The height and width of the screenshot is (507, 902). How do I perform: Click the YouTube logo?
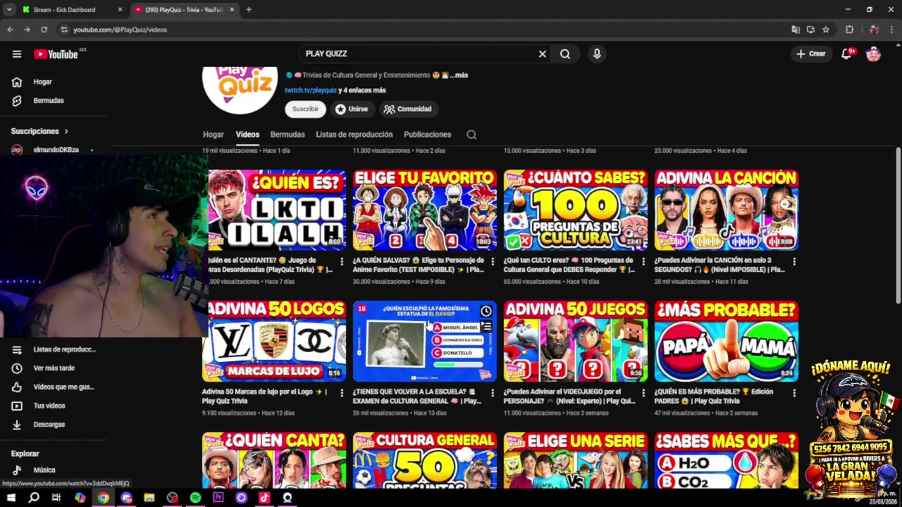pos(56,54)
